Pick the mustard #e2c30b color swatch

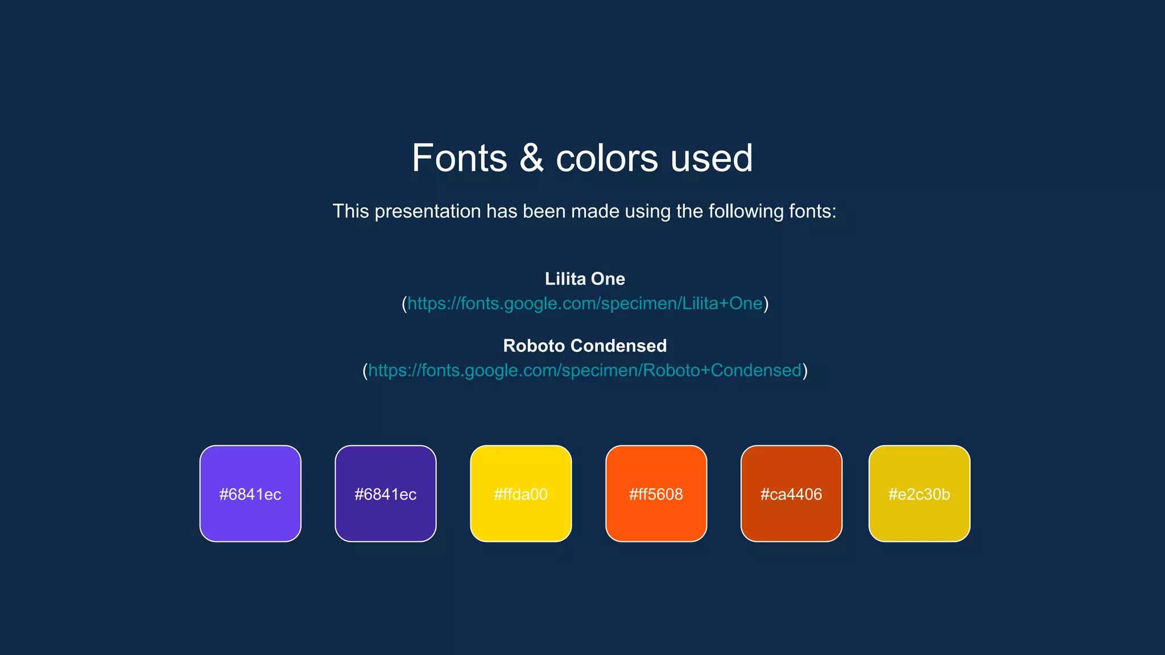[x=919, y=494]
